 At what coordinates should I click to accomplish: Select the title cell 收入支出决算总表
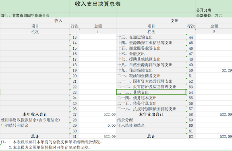coord(98,4)
